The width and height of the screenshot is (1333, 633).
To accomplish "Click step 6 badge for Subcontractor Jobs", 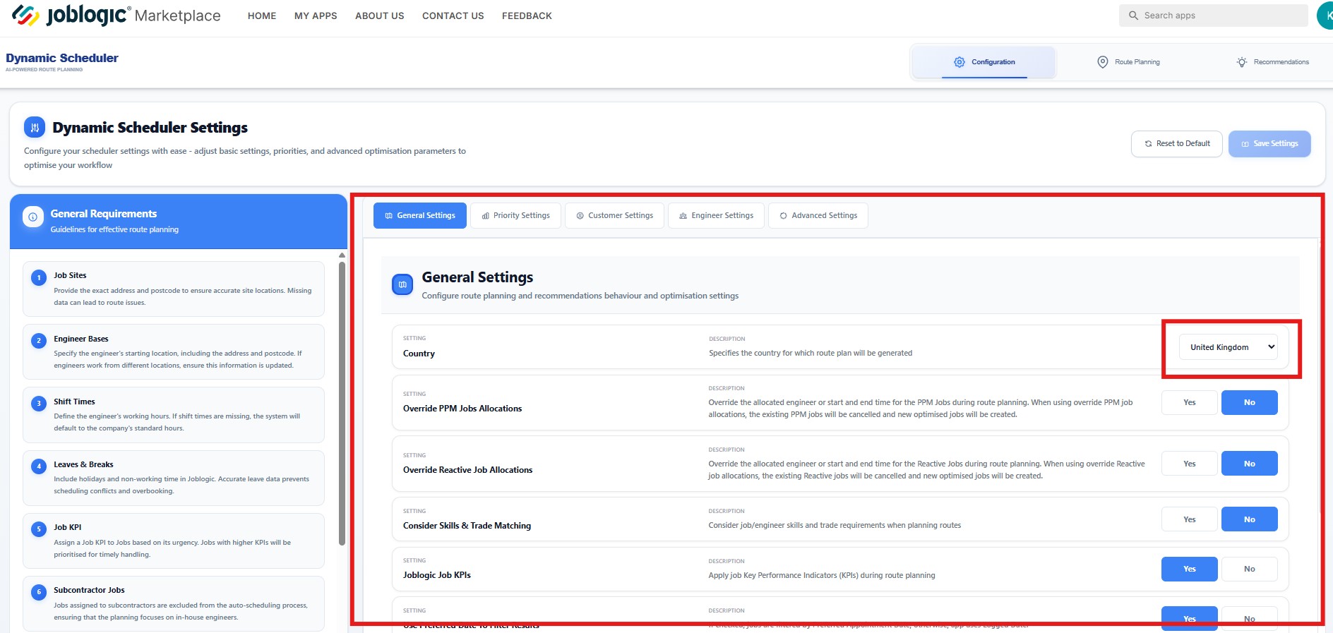I will point(39,592).
